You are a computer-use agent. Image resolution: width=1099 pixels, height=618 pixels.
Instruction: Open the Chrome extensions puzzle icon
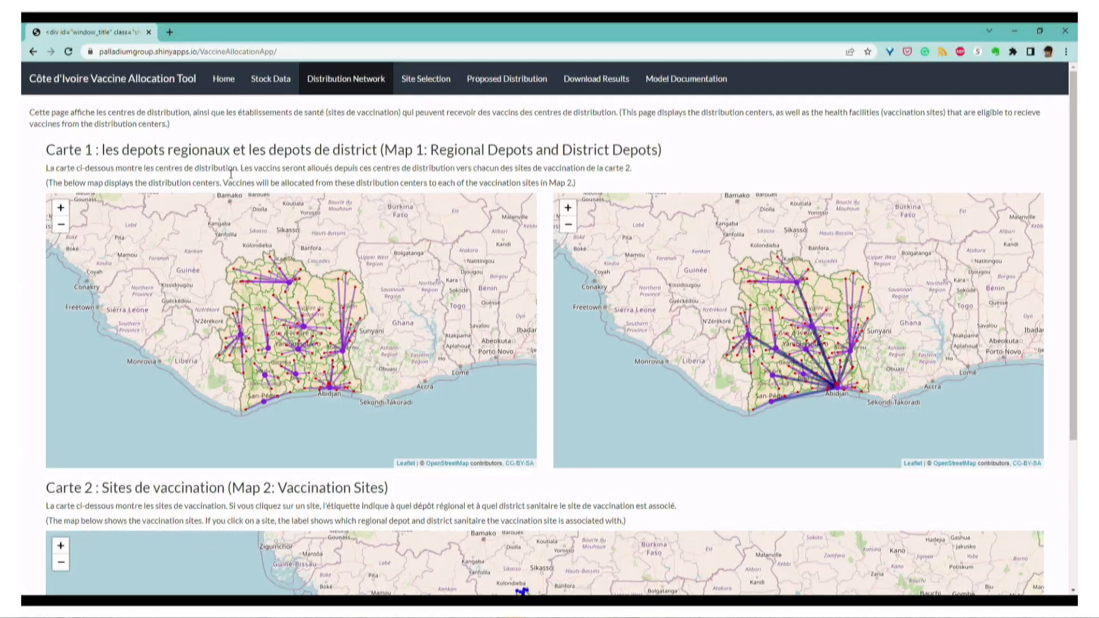[1013, 51]
